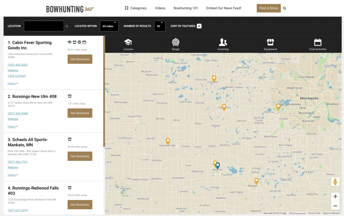Screen dimensions: 344x216
Task: Get directions to Cabin Fever Sporting Goods
Action: coord(80,59)
